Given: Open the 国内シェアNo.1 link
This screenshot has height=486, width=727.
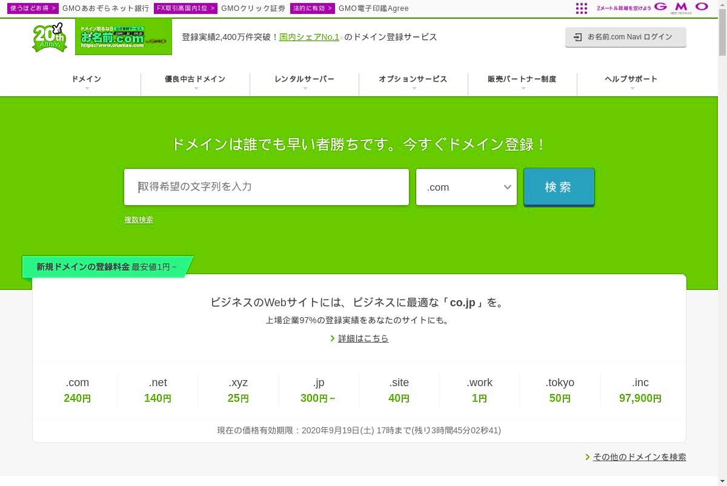Looking at the screenshot, I should pos(310,37).
